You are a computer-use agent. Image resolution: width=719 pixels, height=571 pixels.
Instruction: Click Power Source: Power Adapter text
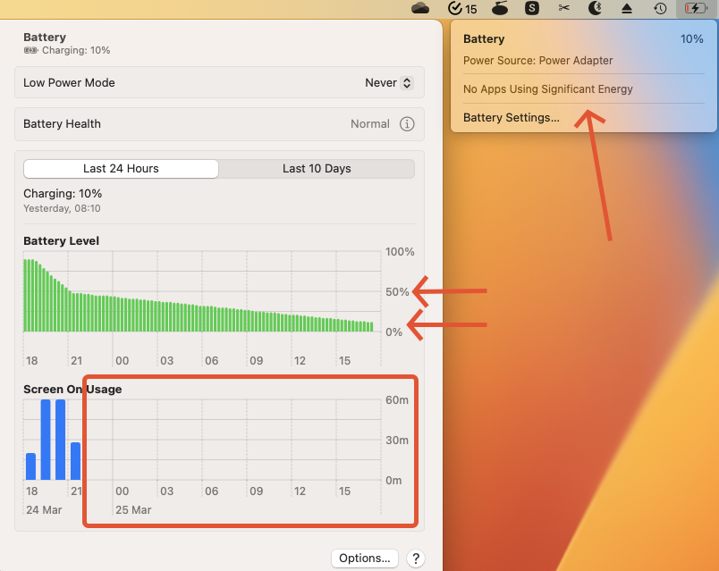(537, 61)
